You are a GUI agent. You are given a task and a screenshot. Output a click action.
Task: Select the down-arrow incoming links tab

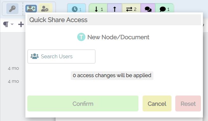point(98,9)
